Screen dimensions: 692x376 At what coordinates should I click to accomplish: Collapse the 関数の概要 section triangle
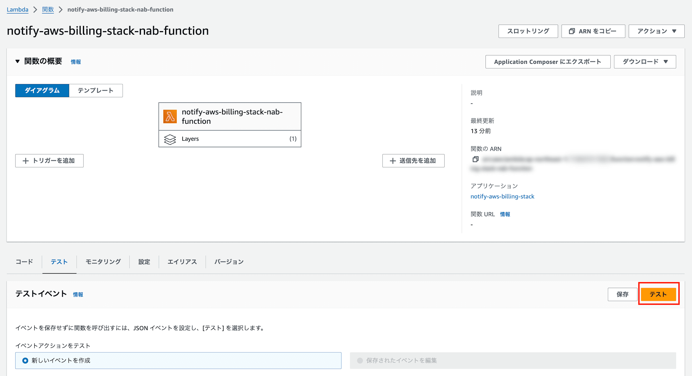[x=17, y=61]
